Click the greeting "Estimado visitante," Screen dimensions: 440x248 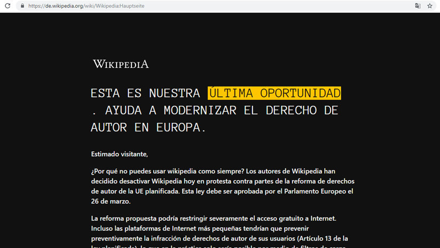point(119,154)
